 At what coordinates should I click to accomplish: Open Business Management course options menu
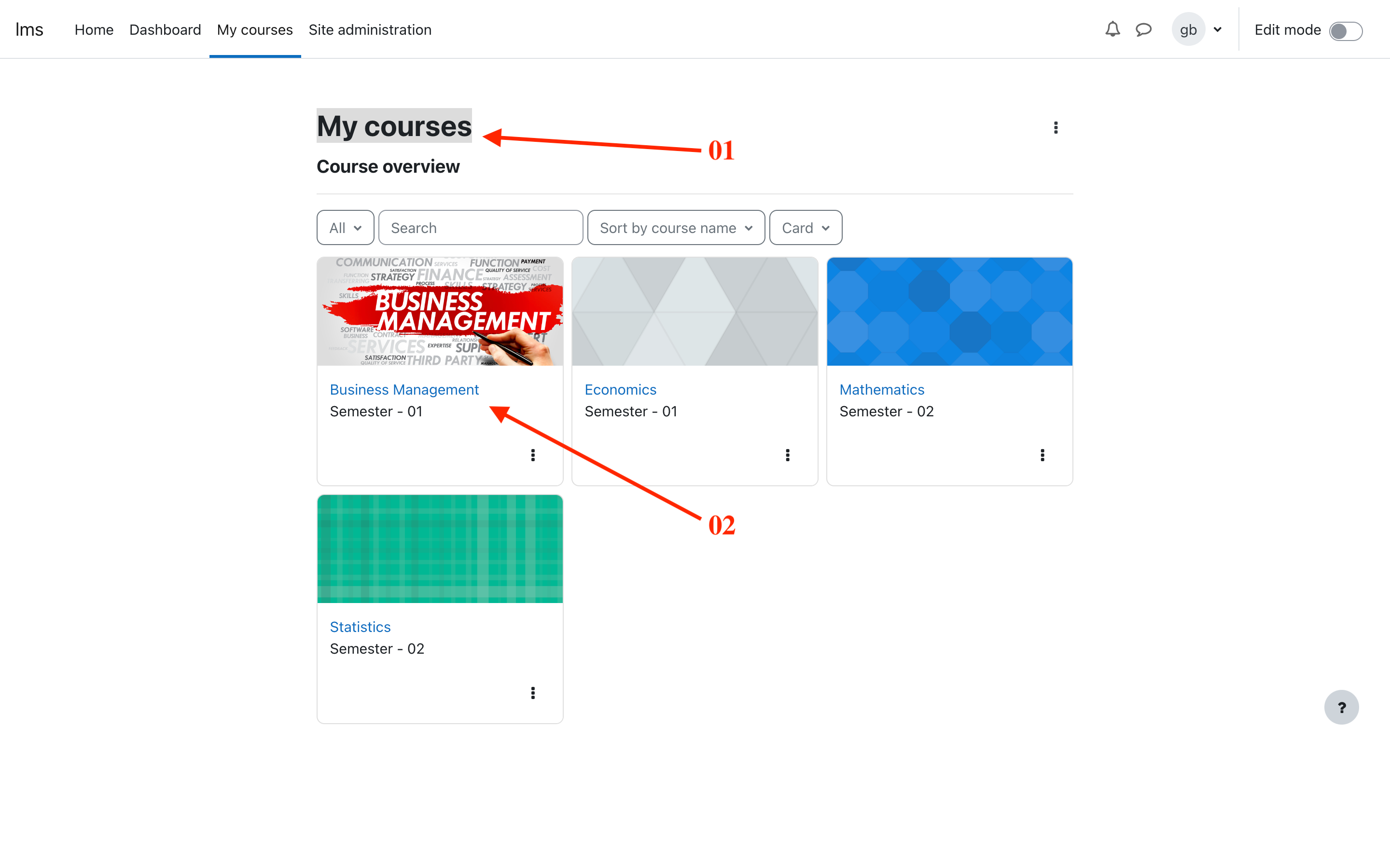[532, 455]
